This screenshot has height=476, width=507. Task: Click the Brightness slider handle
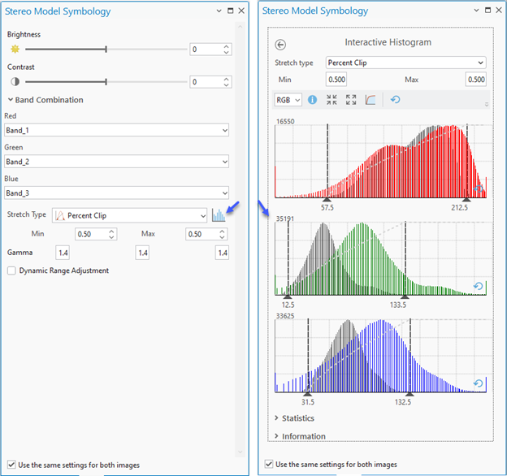(x=106, y=50)
